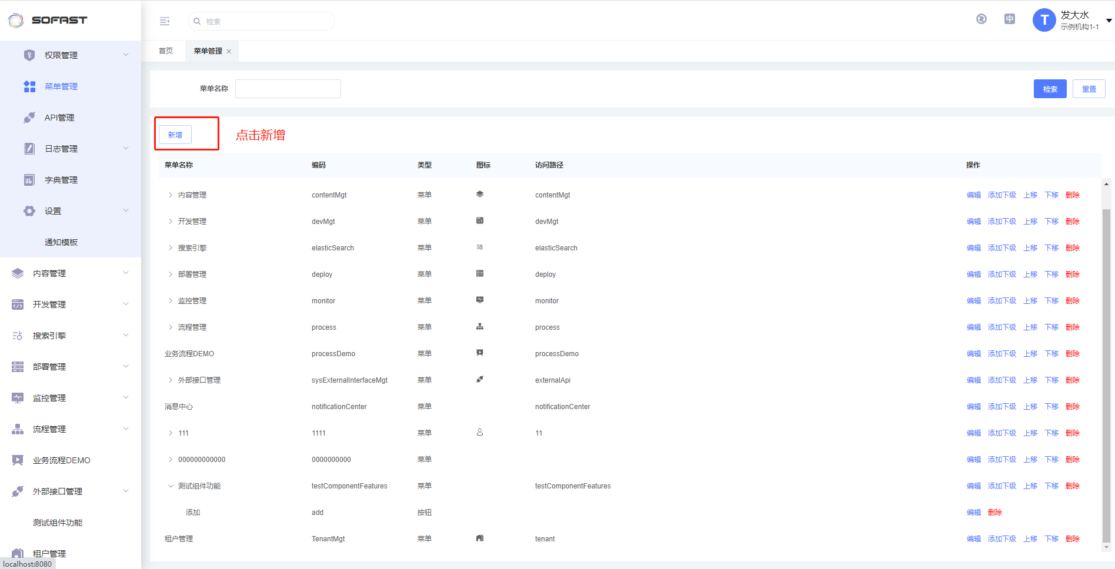Click the 监控管理 monitor icon in sidebar
Screen dimensions: 1115x569
18,398
